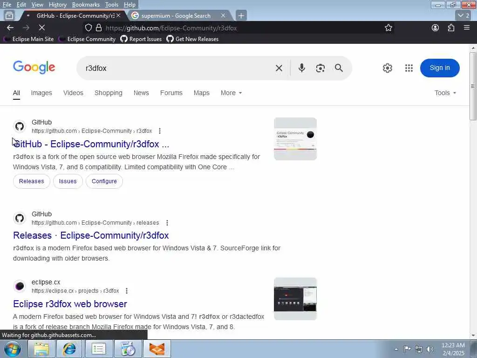Switch to Shopping results tab
The height and width of the screenshot is (358, 477).
[108, 93]
